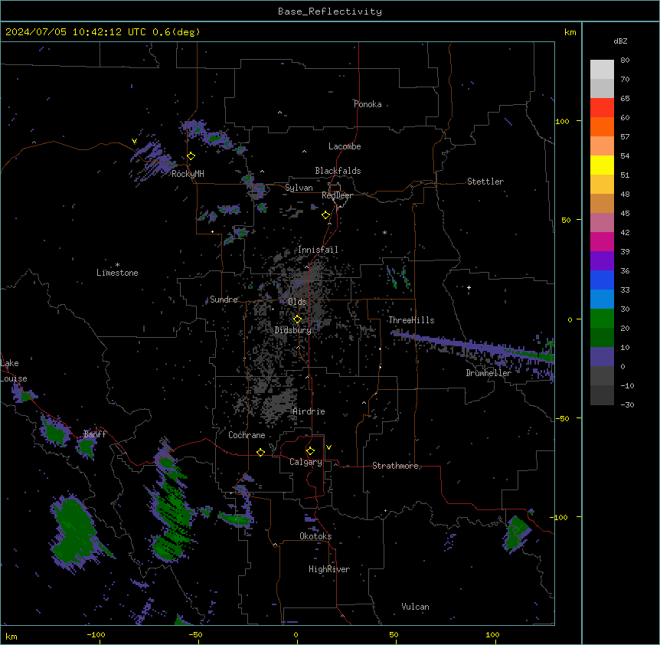
Task: Click the white asterisk above Limestone
Action: click(x=117, y=265)
